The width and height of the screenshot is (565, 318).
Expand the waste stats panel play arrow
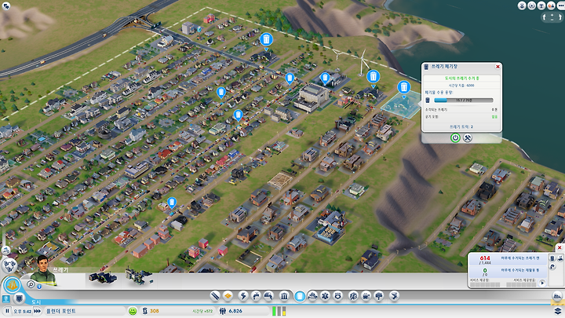542,283
